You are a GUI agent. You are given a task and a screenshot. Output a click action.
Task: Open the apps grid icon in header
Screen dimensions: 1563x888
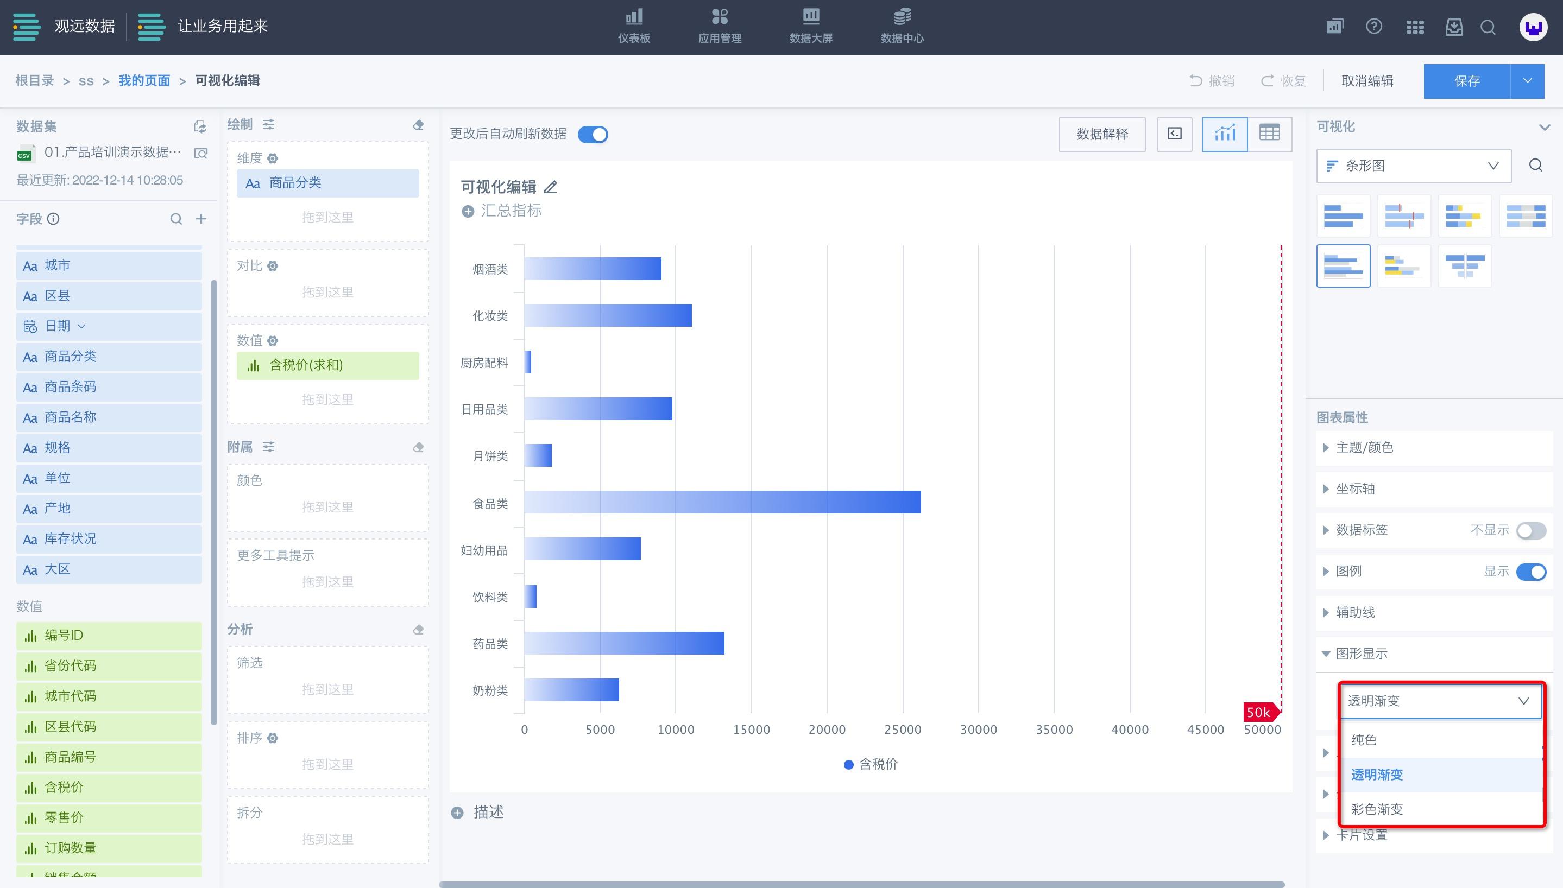click(1415, 27)
